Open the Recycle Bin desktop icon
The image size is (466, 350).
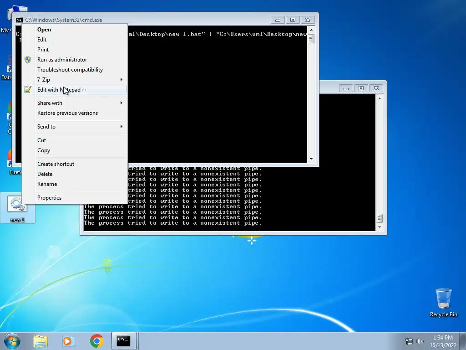click(443, 303)
